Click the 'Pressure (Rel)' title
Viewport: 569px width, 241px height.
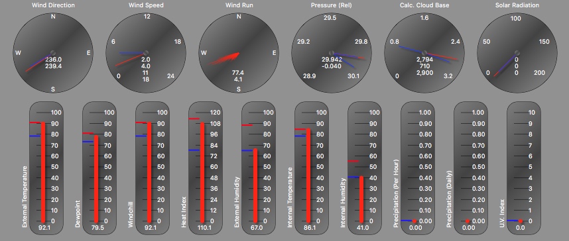[332, 5]
